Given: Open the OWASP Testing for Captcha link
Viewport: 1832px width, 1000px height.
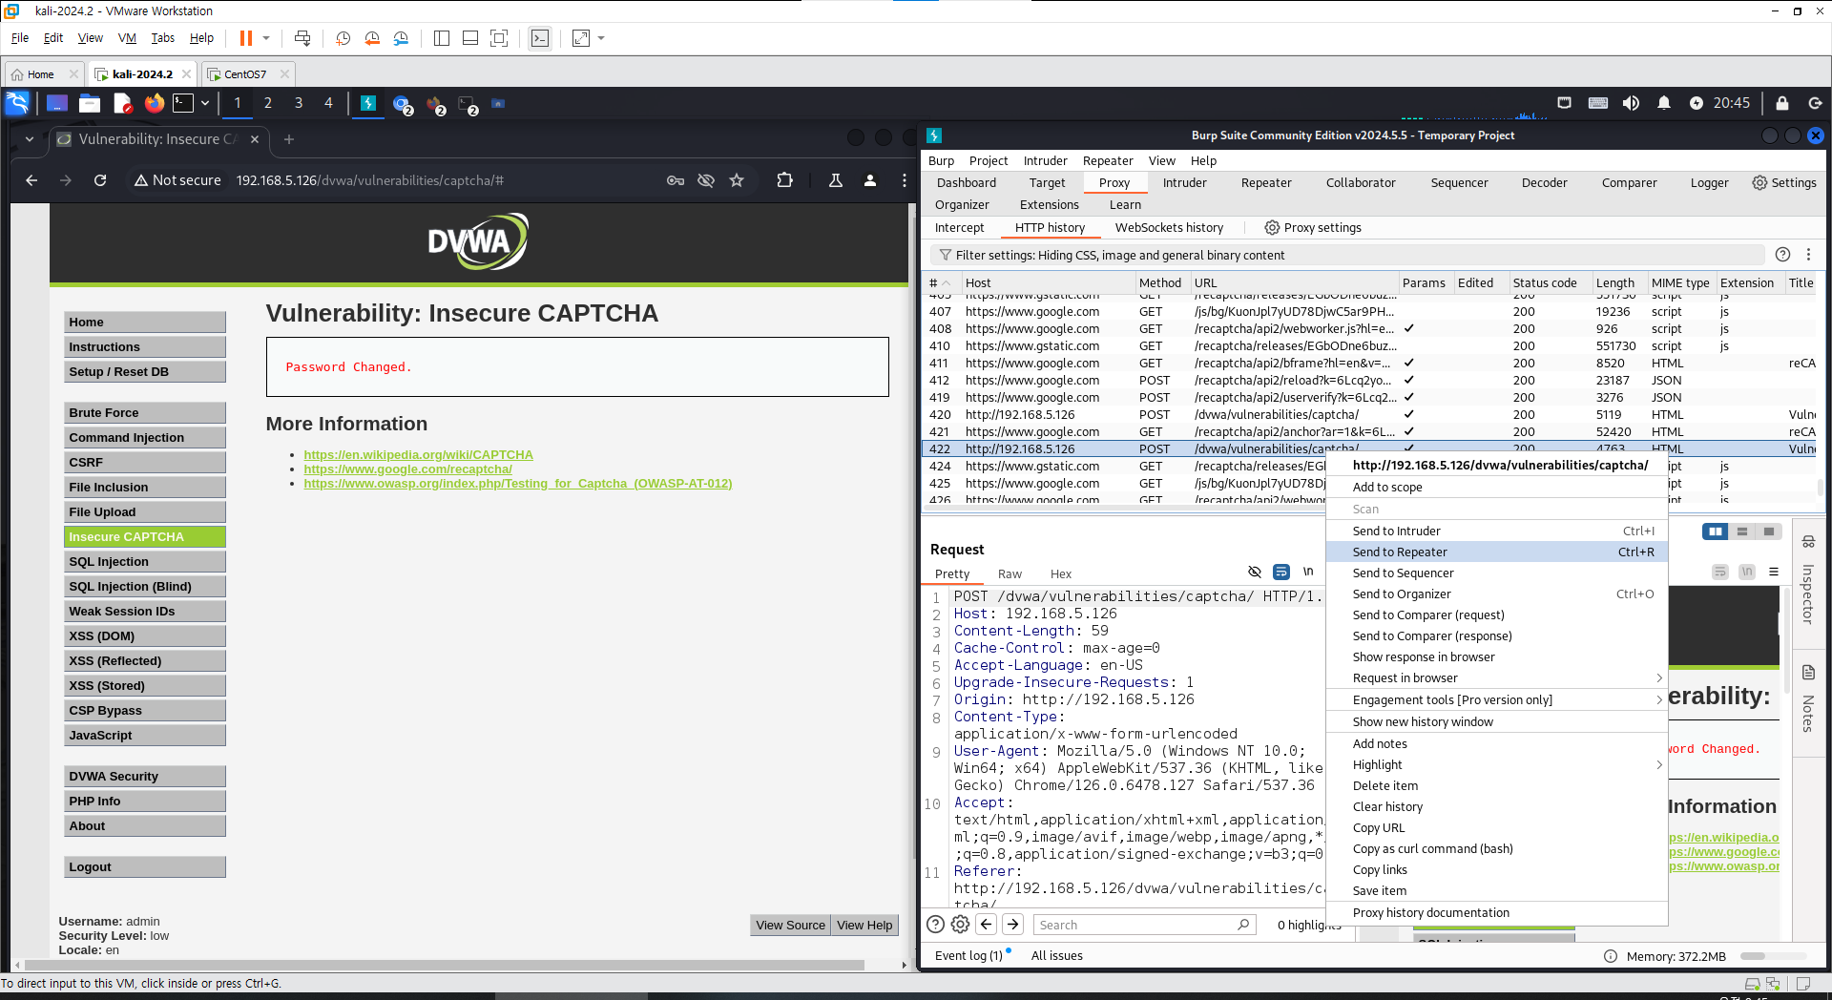Looking at the screenshot, I should 517,484.
